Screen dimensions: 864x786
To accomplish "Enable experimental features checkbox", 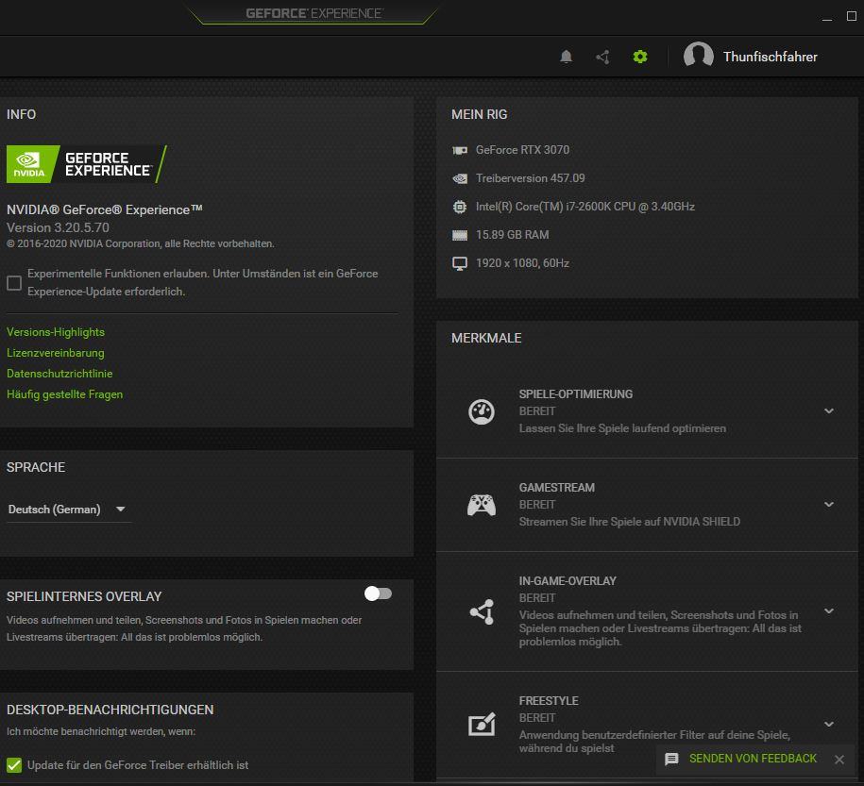I will pos(14,282).
